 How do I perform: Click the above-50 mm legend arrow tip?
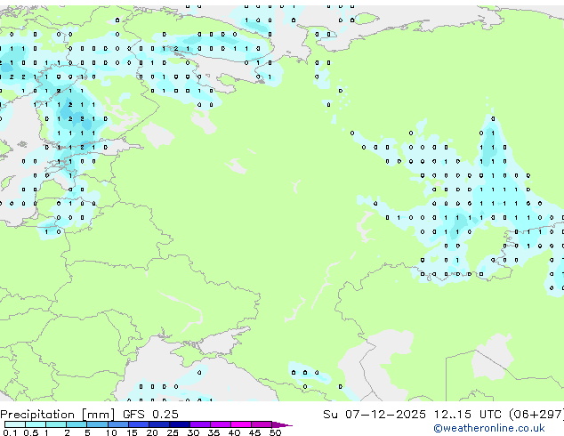click(282, 424)
